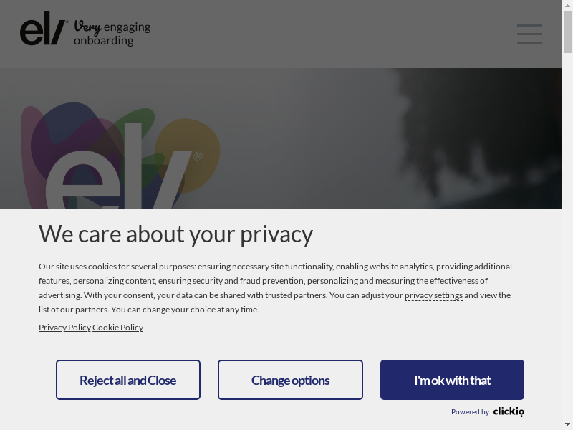
Task: Open the hamburger navigation menu
Action: coord(529,34)
